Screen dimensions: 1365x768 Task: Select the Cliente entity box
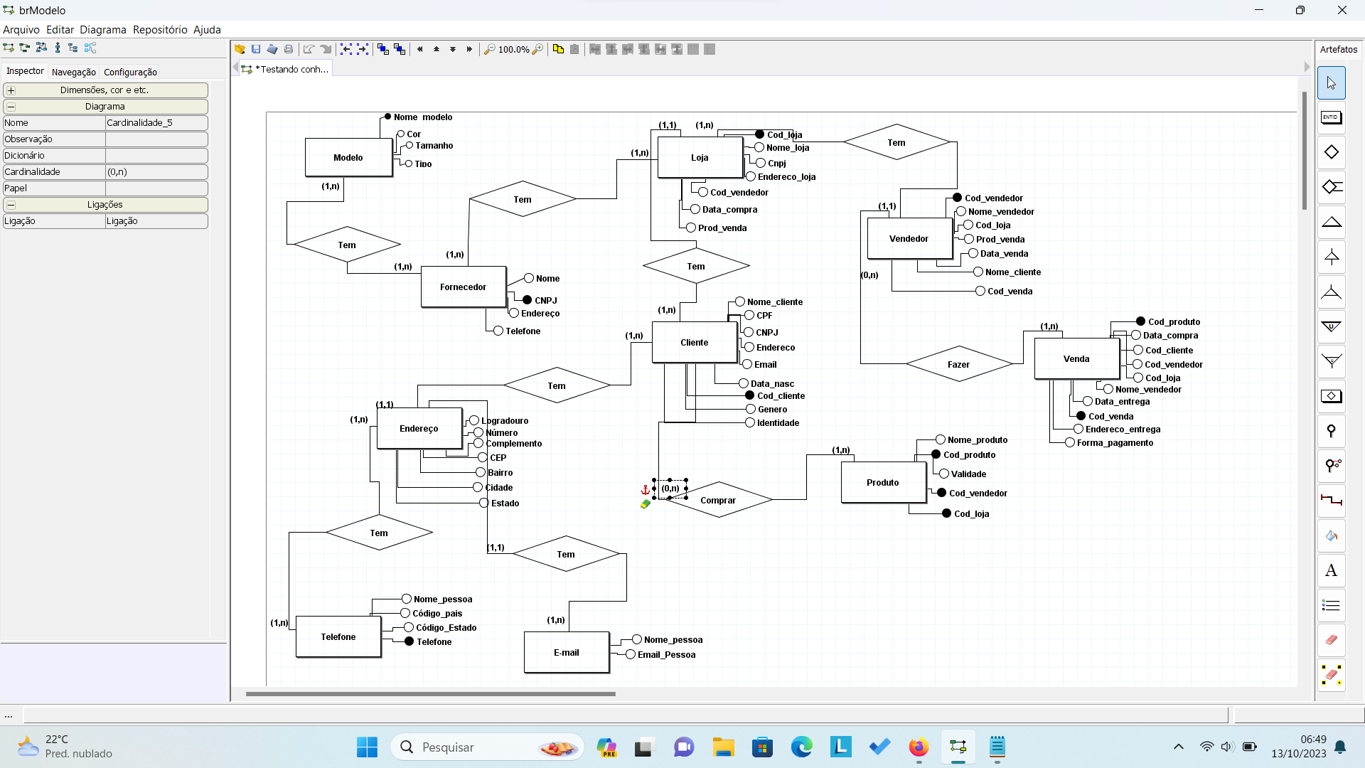pos(695,343)
